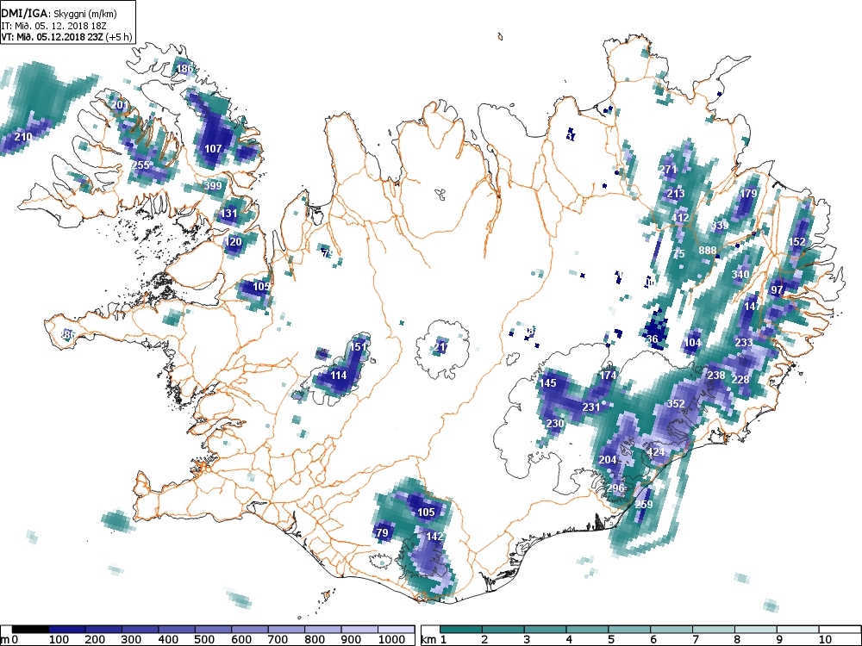Click the visibility value 412
The image size is (862, 646).
[x=680, y=218]
